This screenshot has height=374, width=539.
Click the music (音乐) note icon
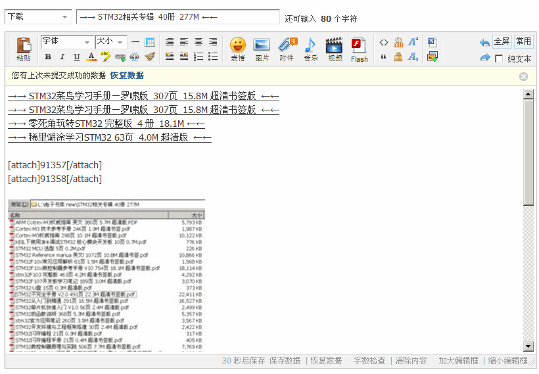(310, 49)
